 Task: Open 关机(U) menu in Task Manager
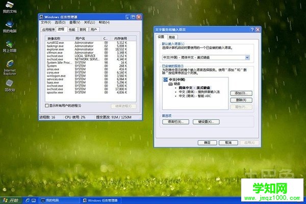coord(89,22)
